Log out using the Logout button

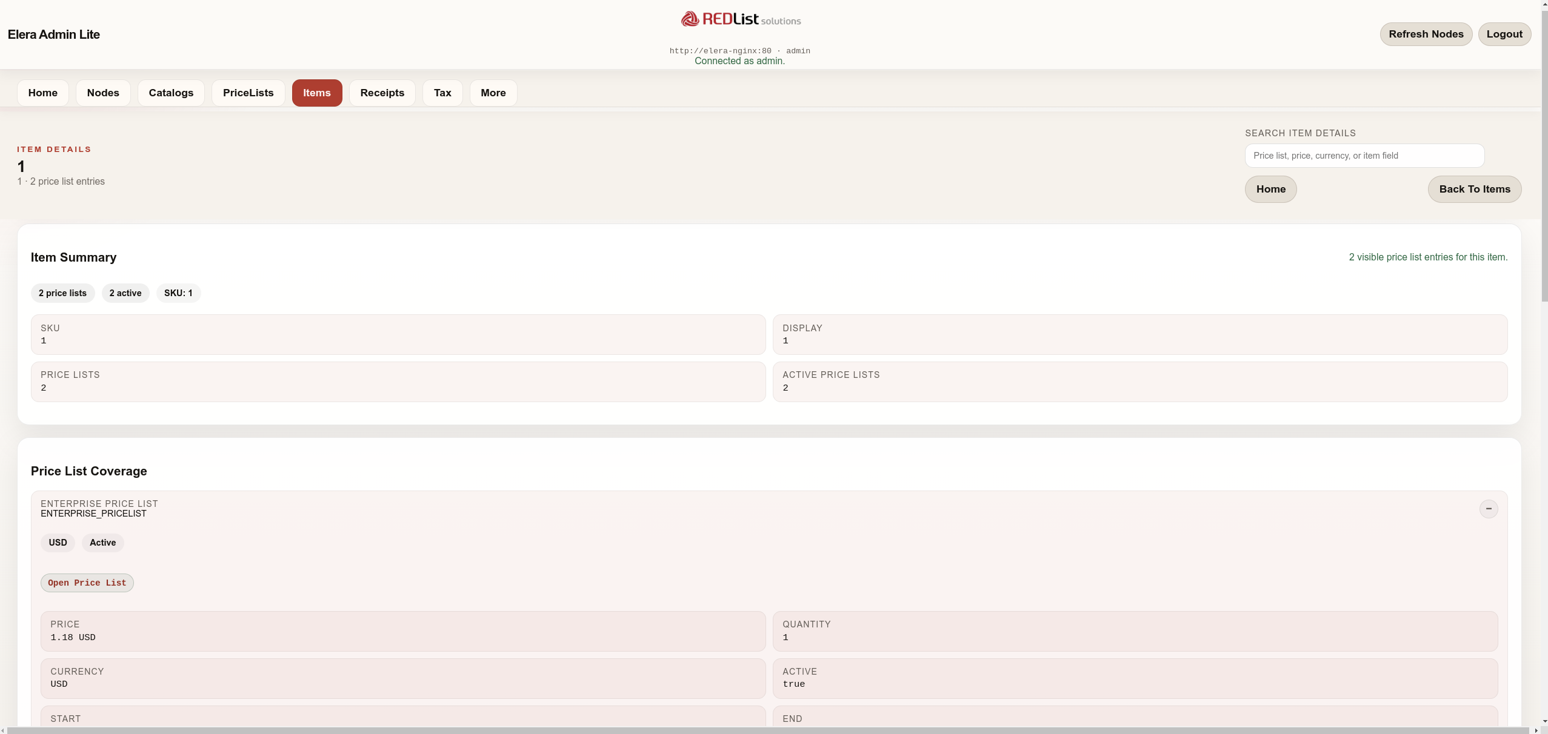pyautogui.click(x=1504, y=34)
